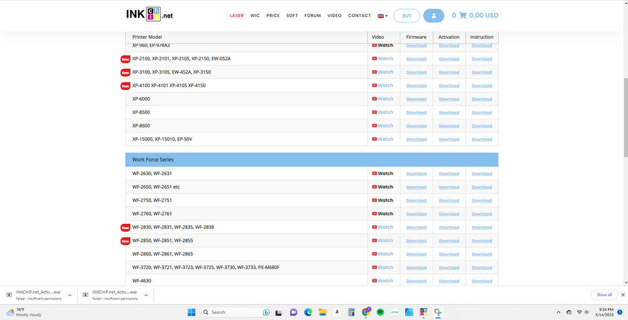Viewport: 628px width, 320px height.
Task: Open Teams Chat from taskbar
Action: click(293, 312)
